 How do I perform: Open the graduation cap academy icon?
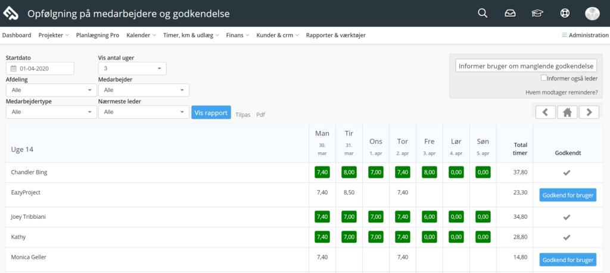537,14
